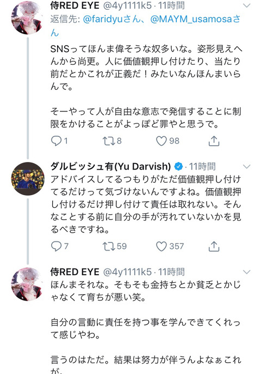Share the Yu Darvish tweet
261x374 pixels.
[x=214, y=246]
